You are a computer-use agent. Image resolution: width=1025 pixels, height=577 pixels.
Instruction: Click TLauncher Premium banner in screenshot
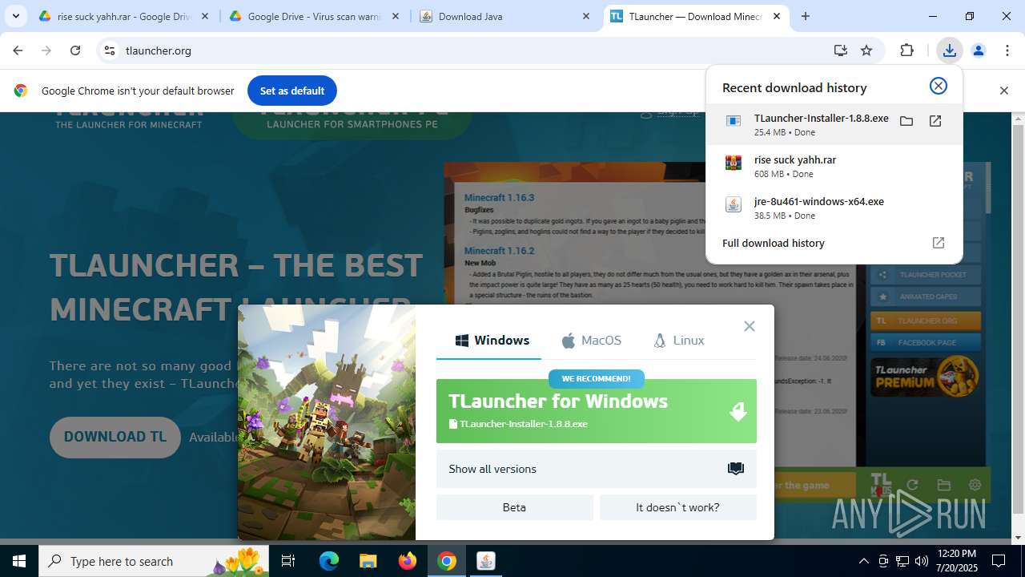(x=925, y=377)
